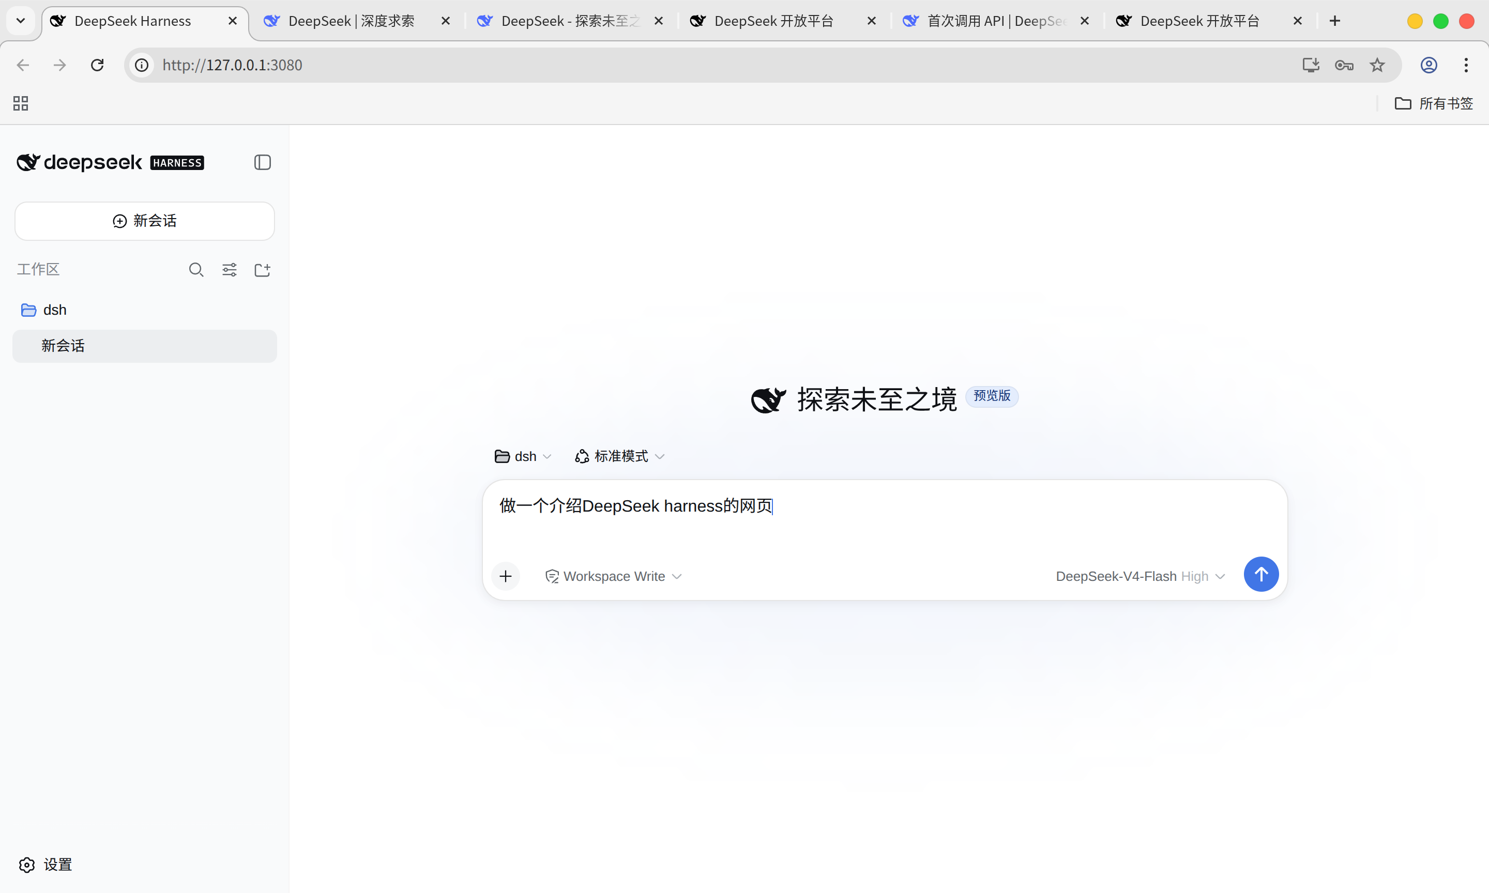Close the DeepSeek Harness tab
Screen dimensions: 1489x893
pyautogui.click(x=233, y=21)
